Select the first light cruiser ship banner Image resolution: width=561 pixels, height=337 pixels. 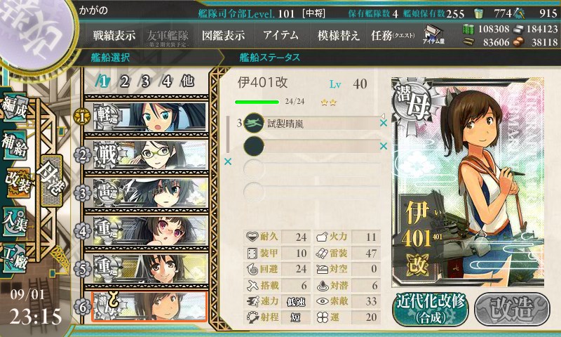146,117
